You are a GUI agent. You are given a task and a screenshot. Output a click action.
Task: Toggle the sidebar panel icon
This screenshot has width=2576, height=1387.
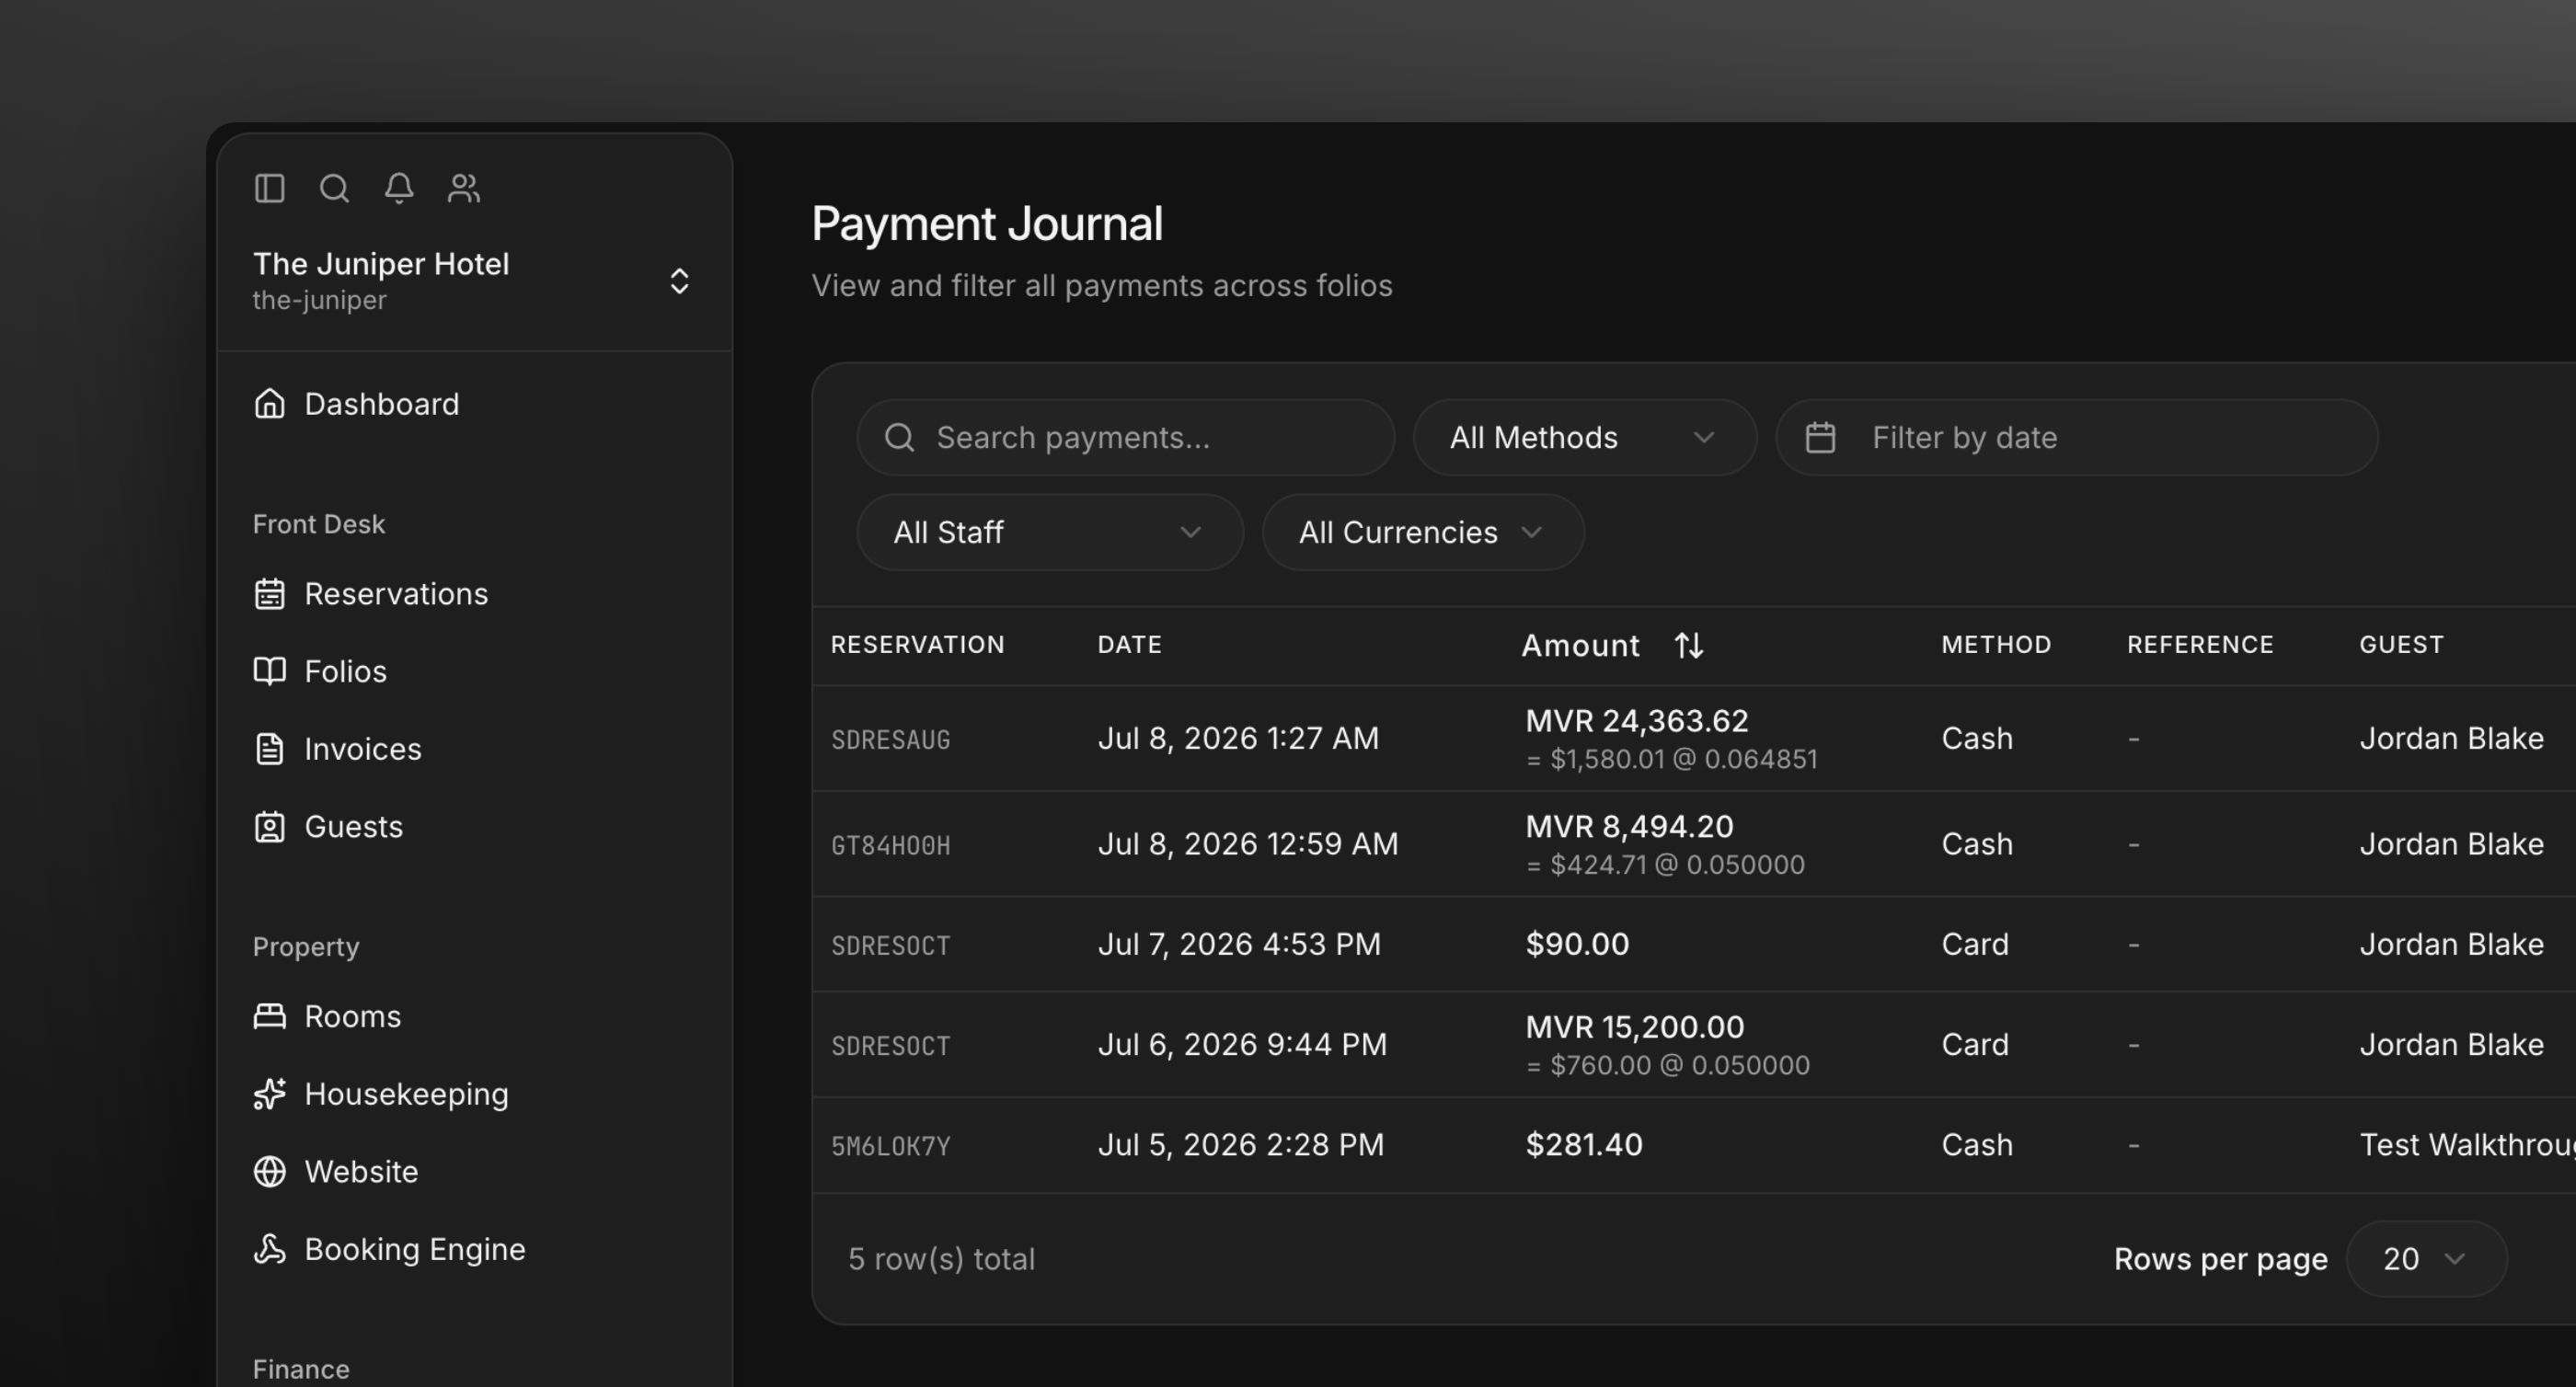click(x=270, y=188)
